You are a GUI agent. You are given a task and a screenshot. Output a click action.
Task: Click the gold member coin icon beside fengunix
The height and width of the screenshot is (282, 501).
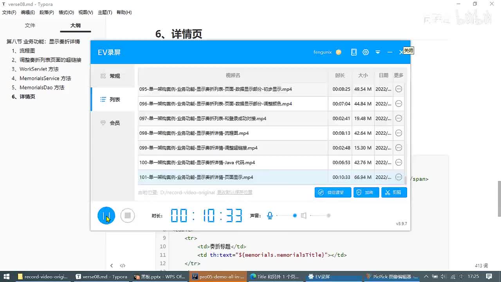(x=339, y=52)
